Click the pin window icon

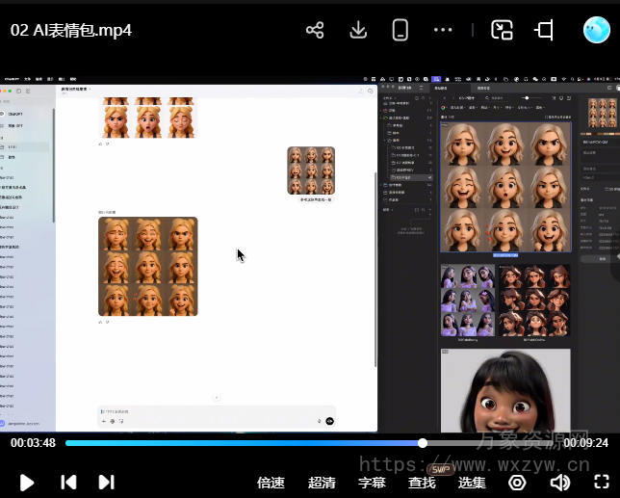545,30
